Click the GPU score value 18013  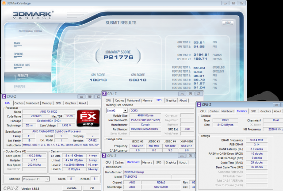pos(98,80)
